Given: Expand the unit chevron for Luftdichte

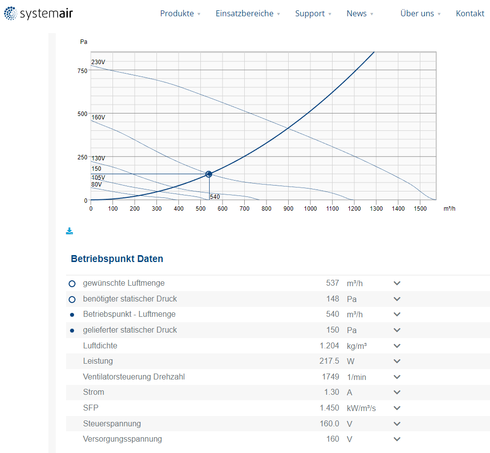Looking at the screenshot, I should (x=397, y=346).
